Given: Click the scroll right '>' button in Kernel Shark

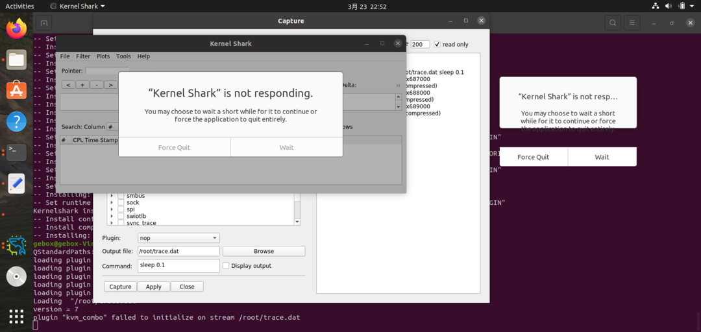Looking at the screenshot, I should tap(111, 85).
